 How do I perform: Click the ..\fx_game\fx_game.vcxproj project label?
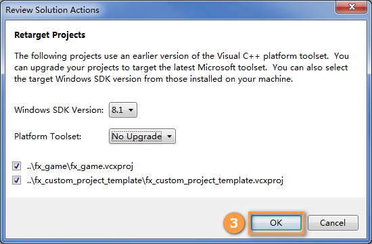[x=80, y=166]
